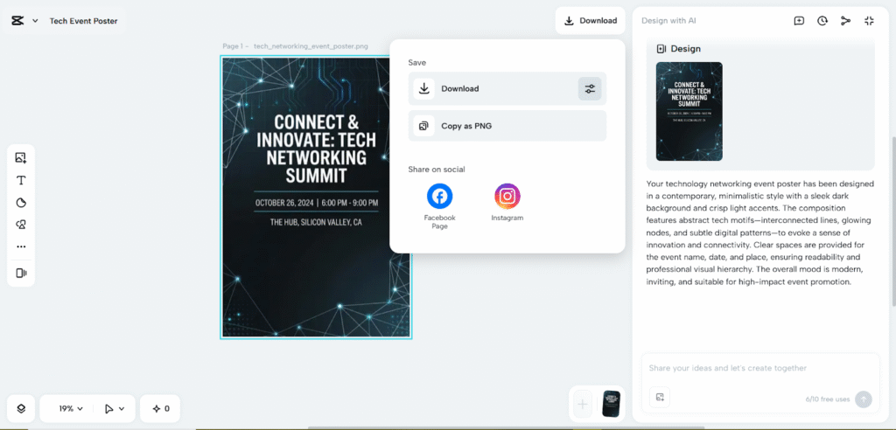This screenshot has height=430, width=896.
Task: Select Download option in Save menu
Action: coord(490,88)
